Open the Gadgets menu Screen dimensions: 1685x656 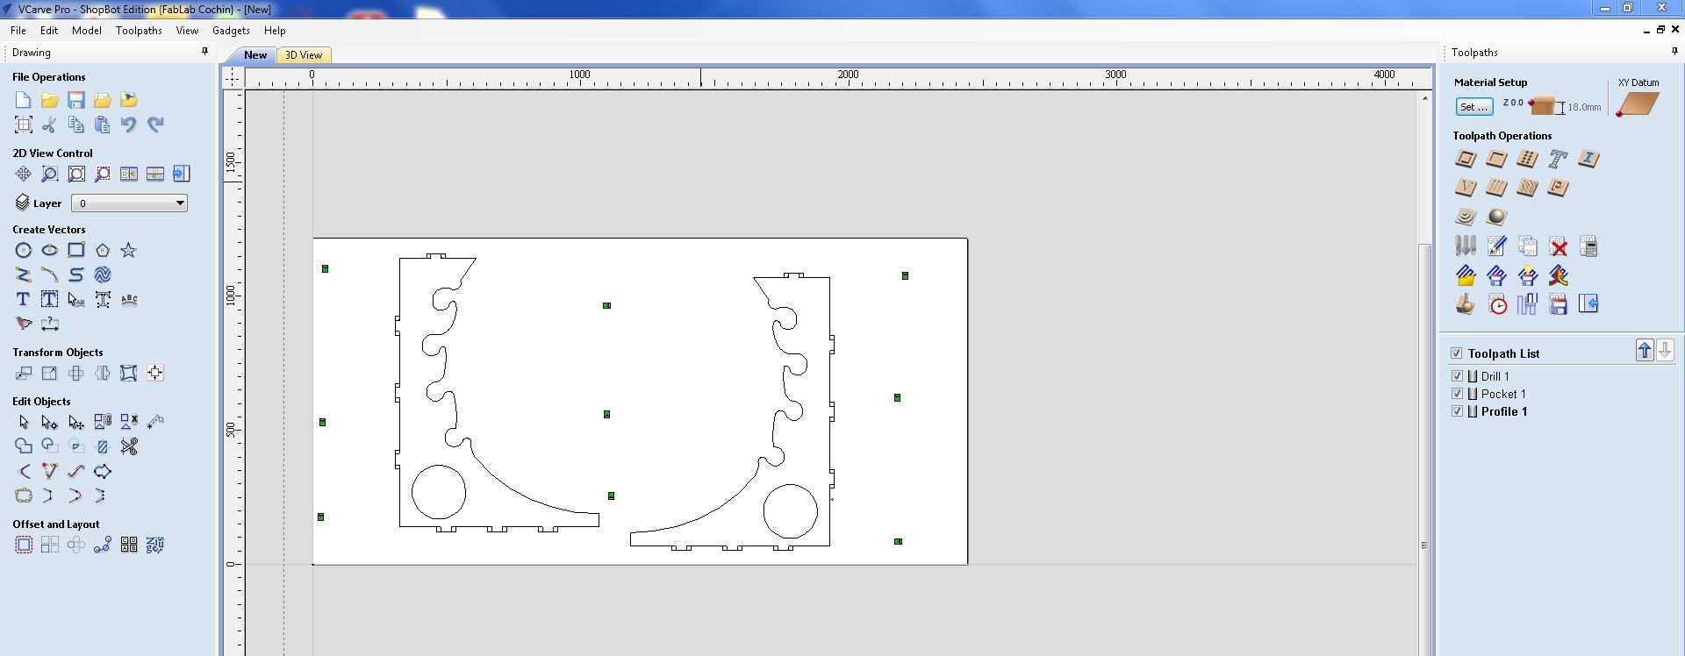(232, 30)
